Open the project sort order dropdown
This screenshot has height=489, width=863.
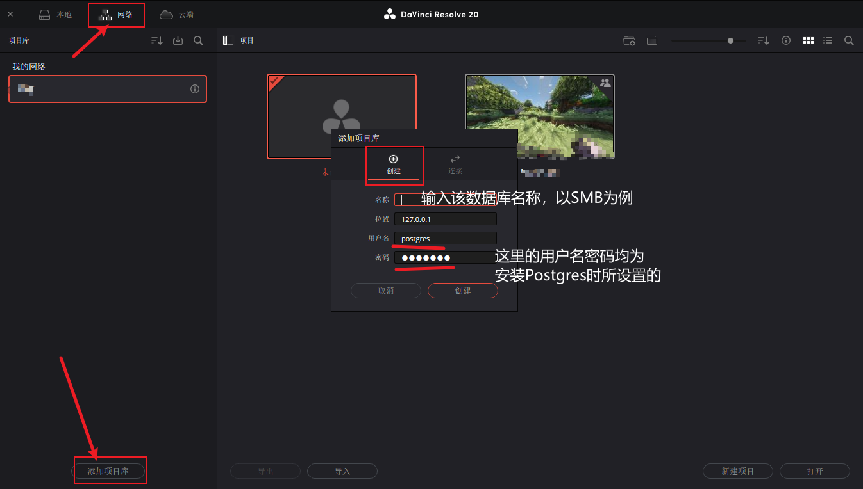(764, 40)
